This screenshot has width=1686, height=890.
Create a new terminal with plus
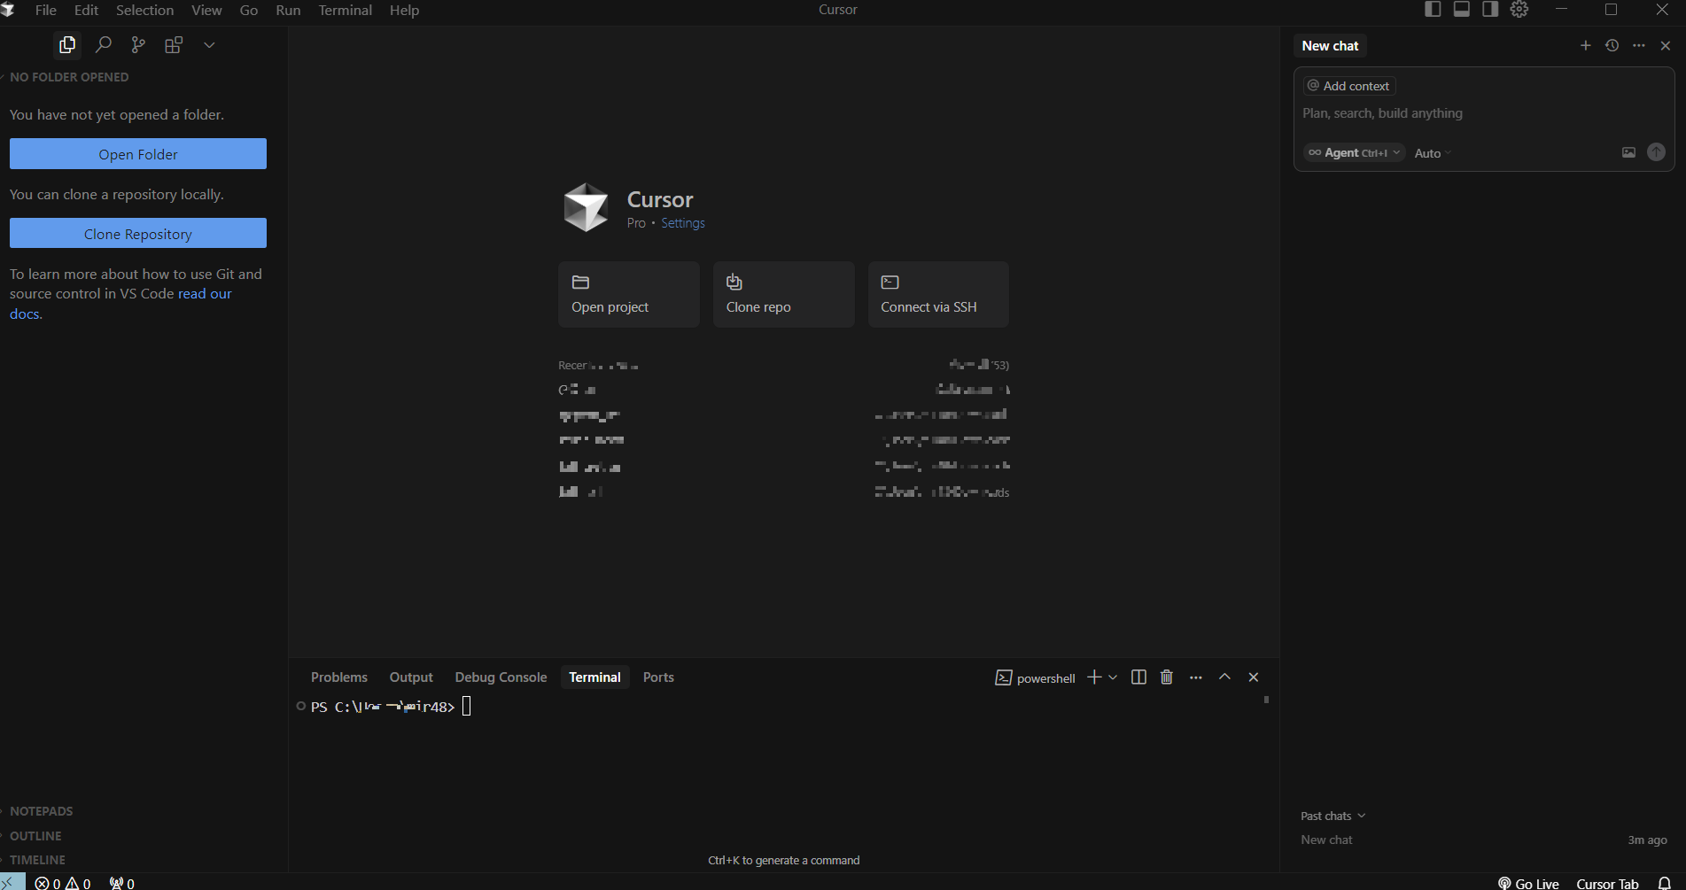[1094, 677]
